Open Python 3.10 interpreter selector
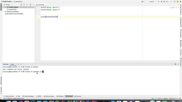Image resolution: width=182 pixels, height=102 pixels. (172, 99)
